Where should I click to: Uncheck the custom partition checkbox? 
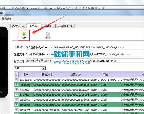point(16,90)
